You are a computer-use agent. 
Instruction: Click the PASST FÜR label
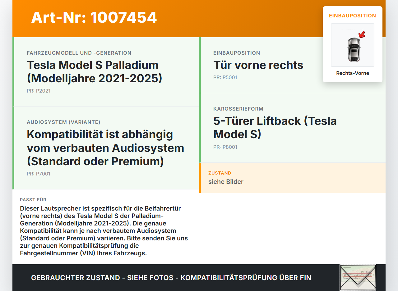tap(33, 200)
